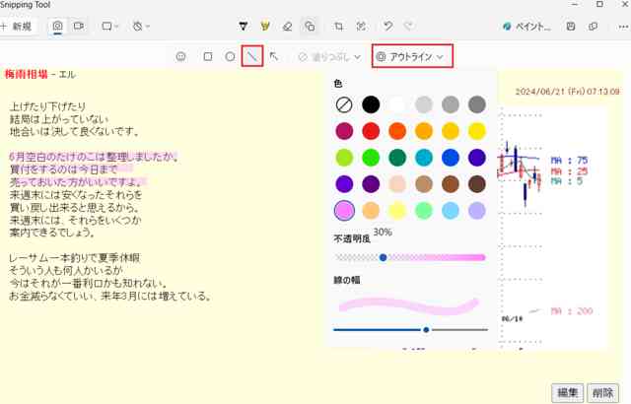Open the アウトライン dropdown
The width and height of the screenshot is (631, 404).
(412, 57)
